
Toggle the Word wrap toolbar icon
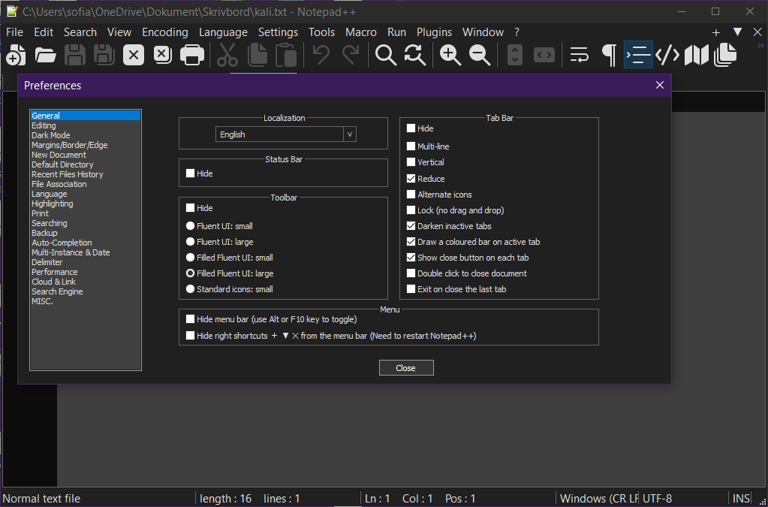[x=580, y=54]
